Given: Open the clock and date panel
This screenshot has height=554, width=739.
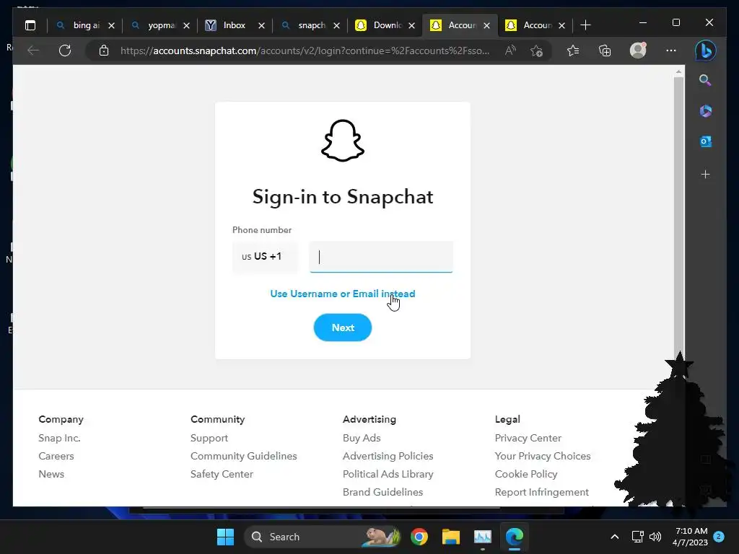Looking at the screenshot, I should pos(690,537).
